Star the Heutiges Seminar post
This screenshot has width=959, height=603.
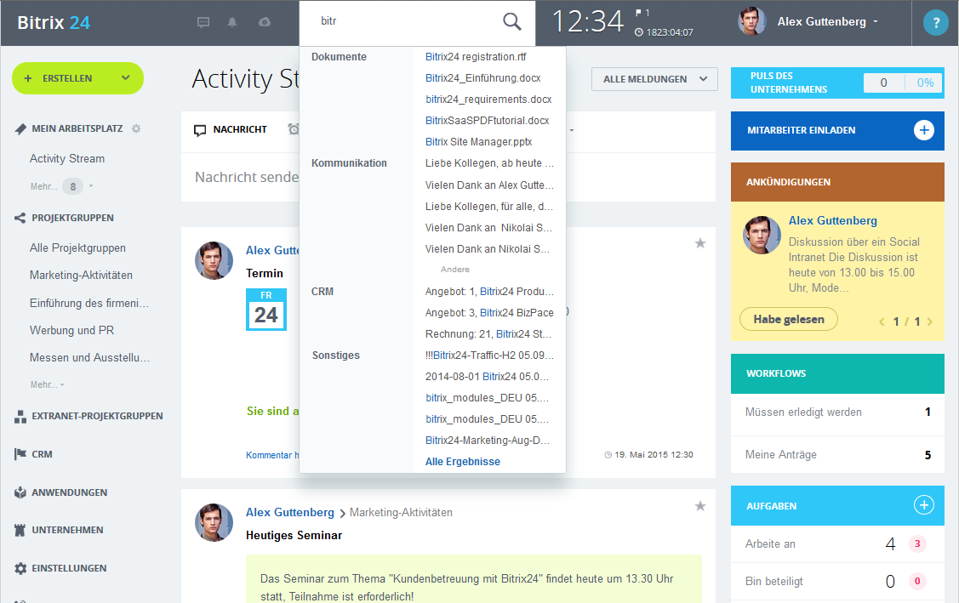coord(700,506)
